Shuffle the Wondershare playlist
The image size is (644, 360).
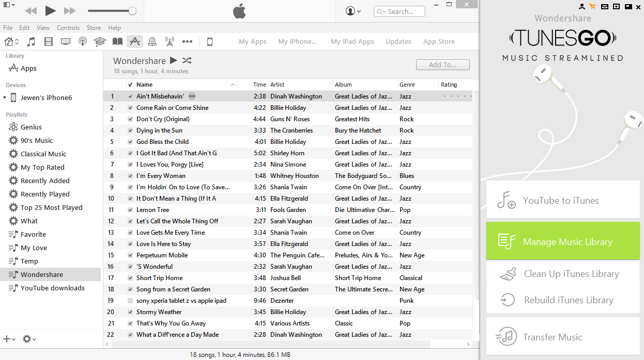(187, 60)
